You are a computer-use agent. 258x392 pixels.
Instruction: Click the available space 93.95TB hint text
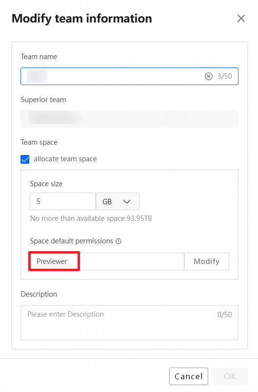[x=91, y=218]
